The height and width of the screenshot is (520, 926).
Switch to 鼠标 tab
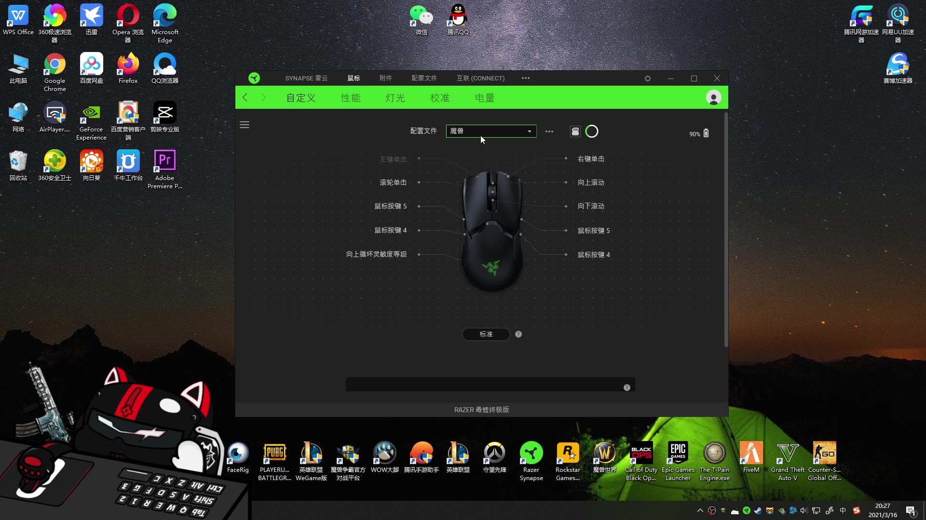click(x=354, y=78)
